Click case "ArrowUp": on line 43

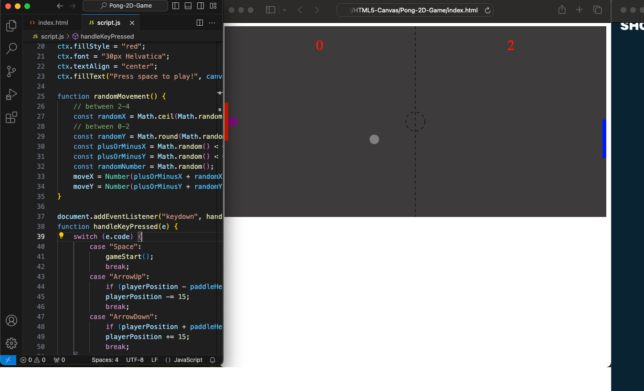pos(120,277)
